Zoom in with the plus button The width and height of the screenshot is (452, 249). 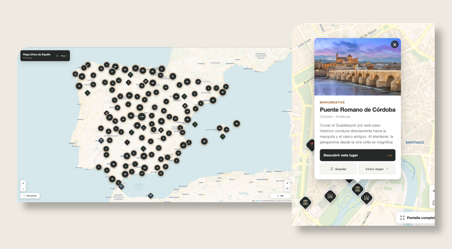23,183
